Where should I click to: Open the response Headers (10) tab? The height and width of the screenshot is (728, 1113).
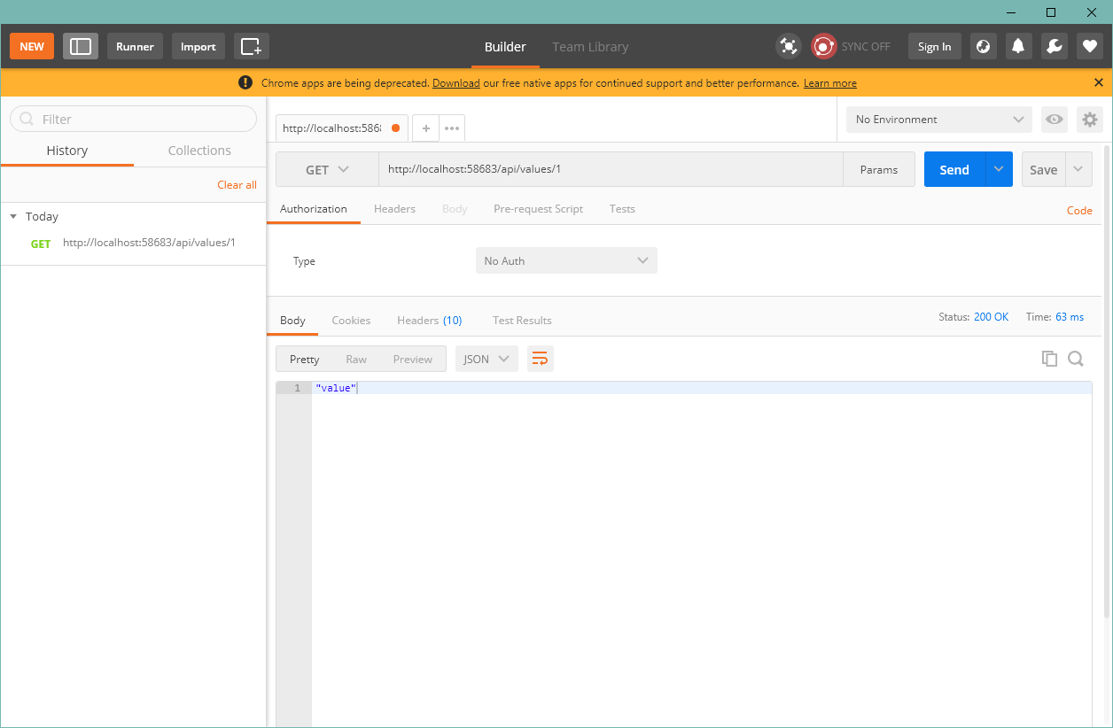(x=429, y=321)
